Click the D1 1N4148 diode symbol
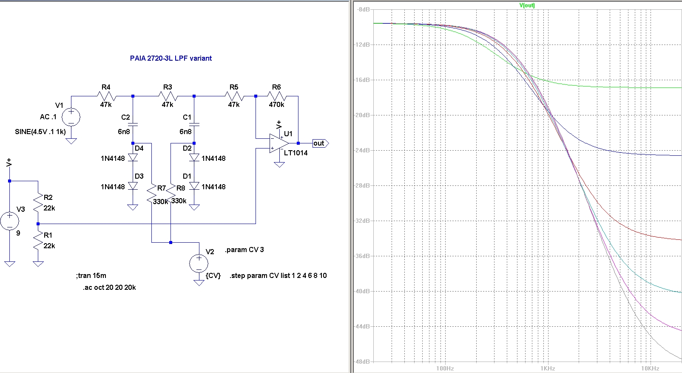This screenshot has height=373, width=682. (x=194, y=186)
